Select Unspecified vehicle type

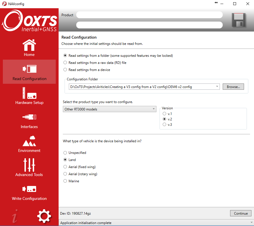click(x=65, y=152)
